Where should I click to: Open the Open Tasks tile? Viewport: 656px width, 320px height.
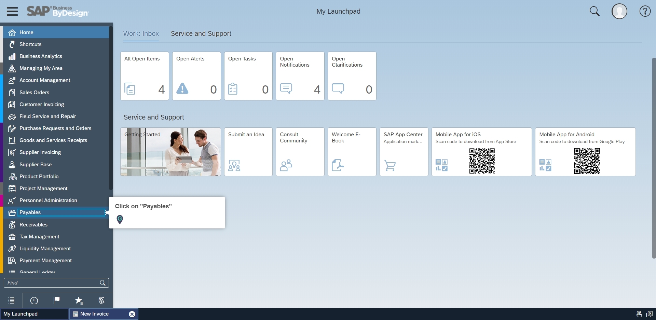point(248,76)
